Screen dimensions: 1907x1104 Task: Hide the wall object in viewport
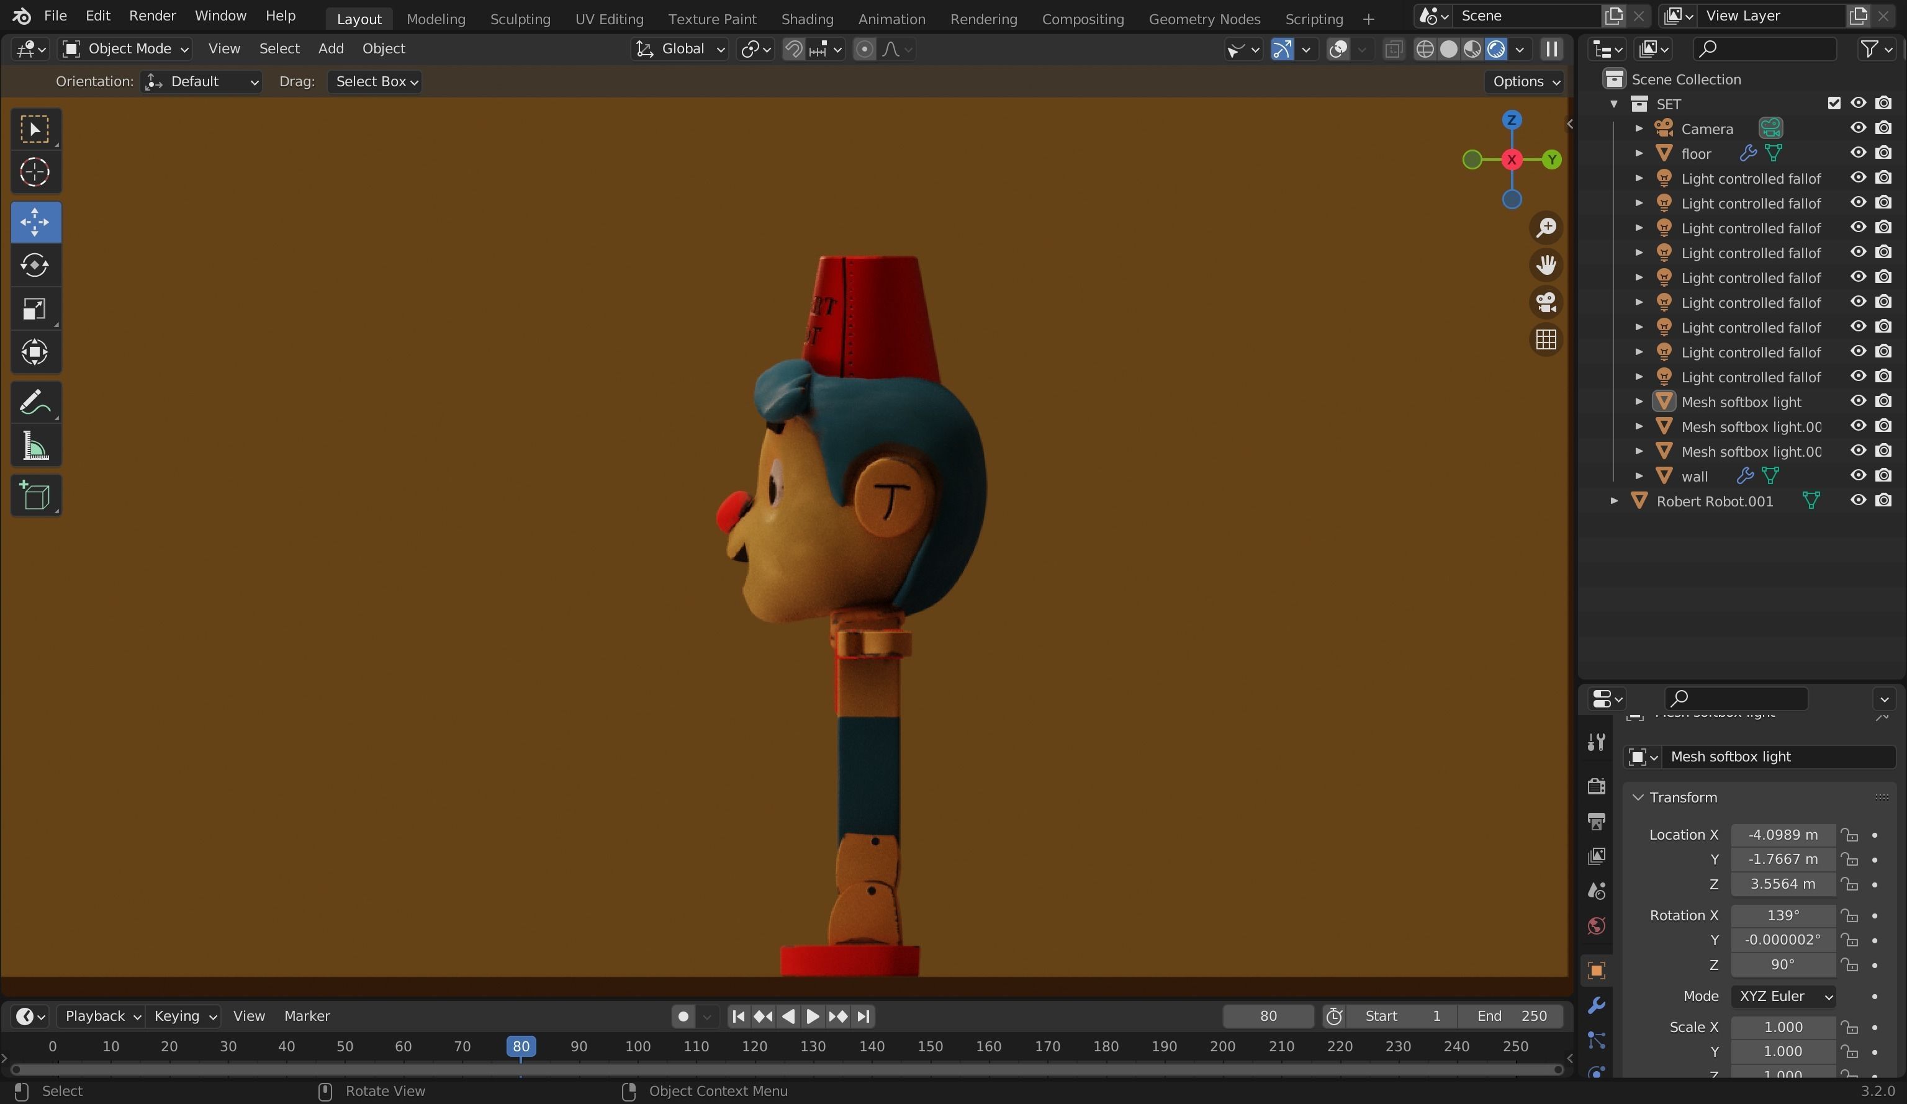[1859, 475]
